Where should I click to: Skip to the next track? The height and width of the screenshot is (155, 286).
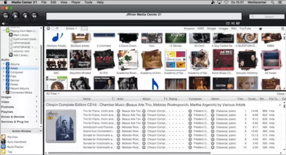35,16
